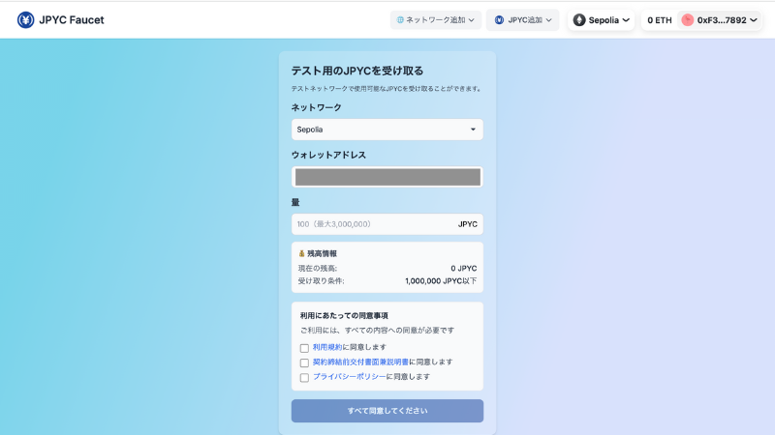Open the ネットワーク追加 dropdown

435,20
